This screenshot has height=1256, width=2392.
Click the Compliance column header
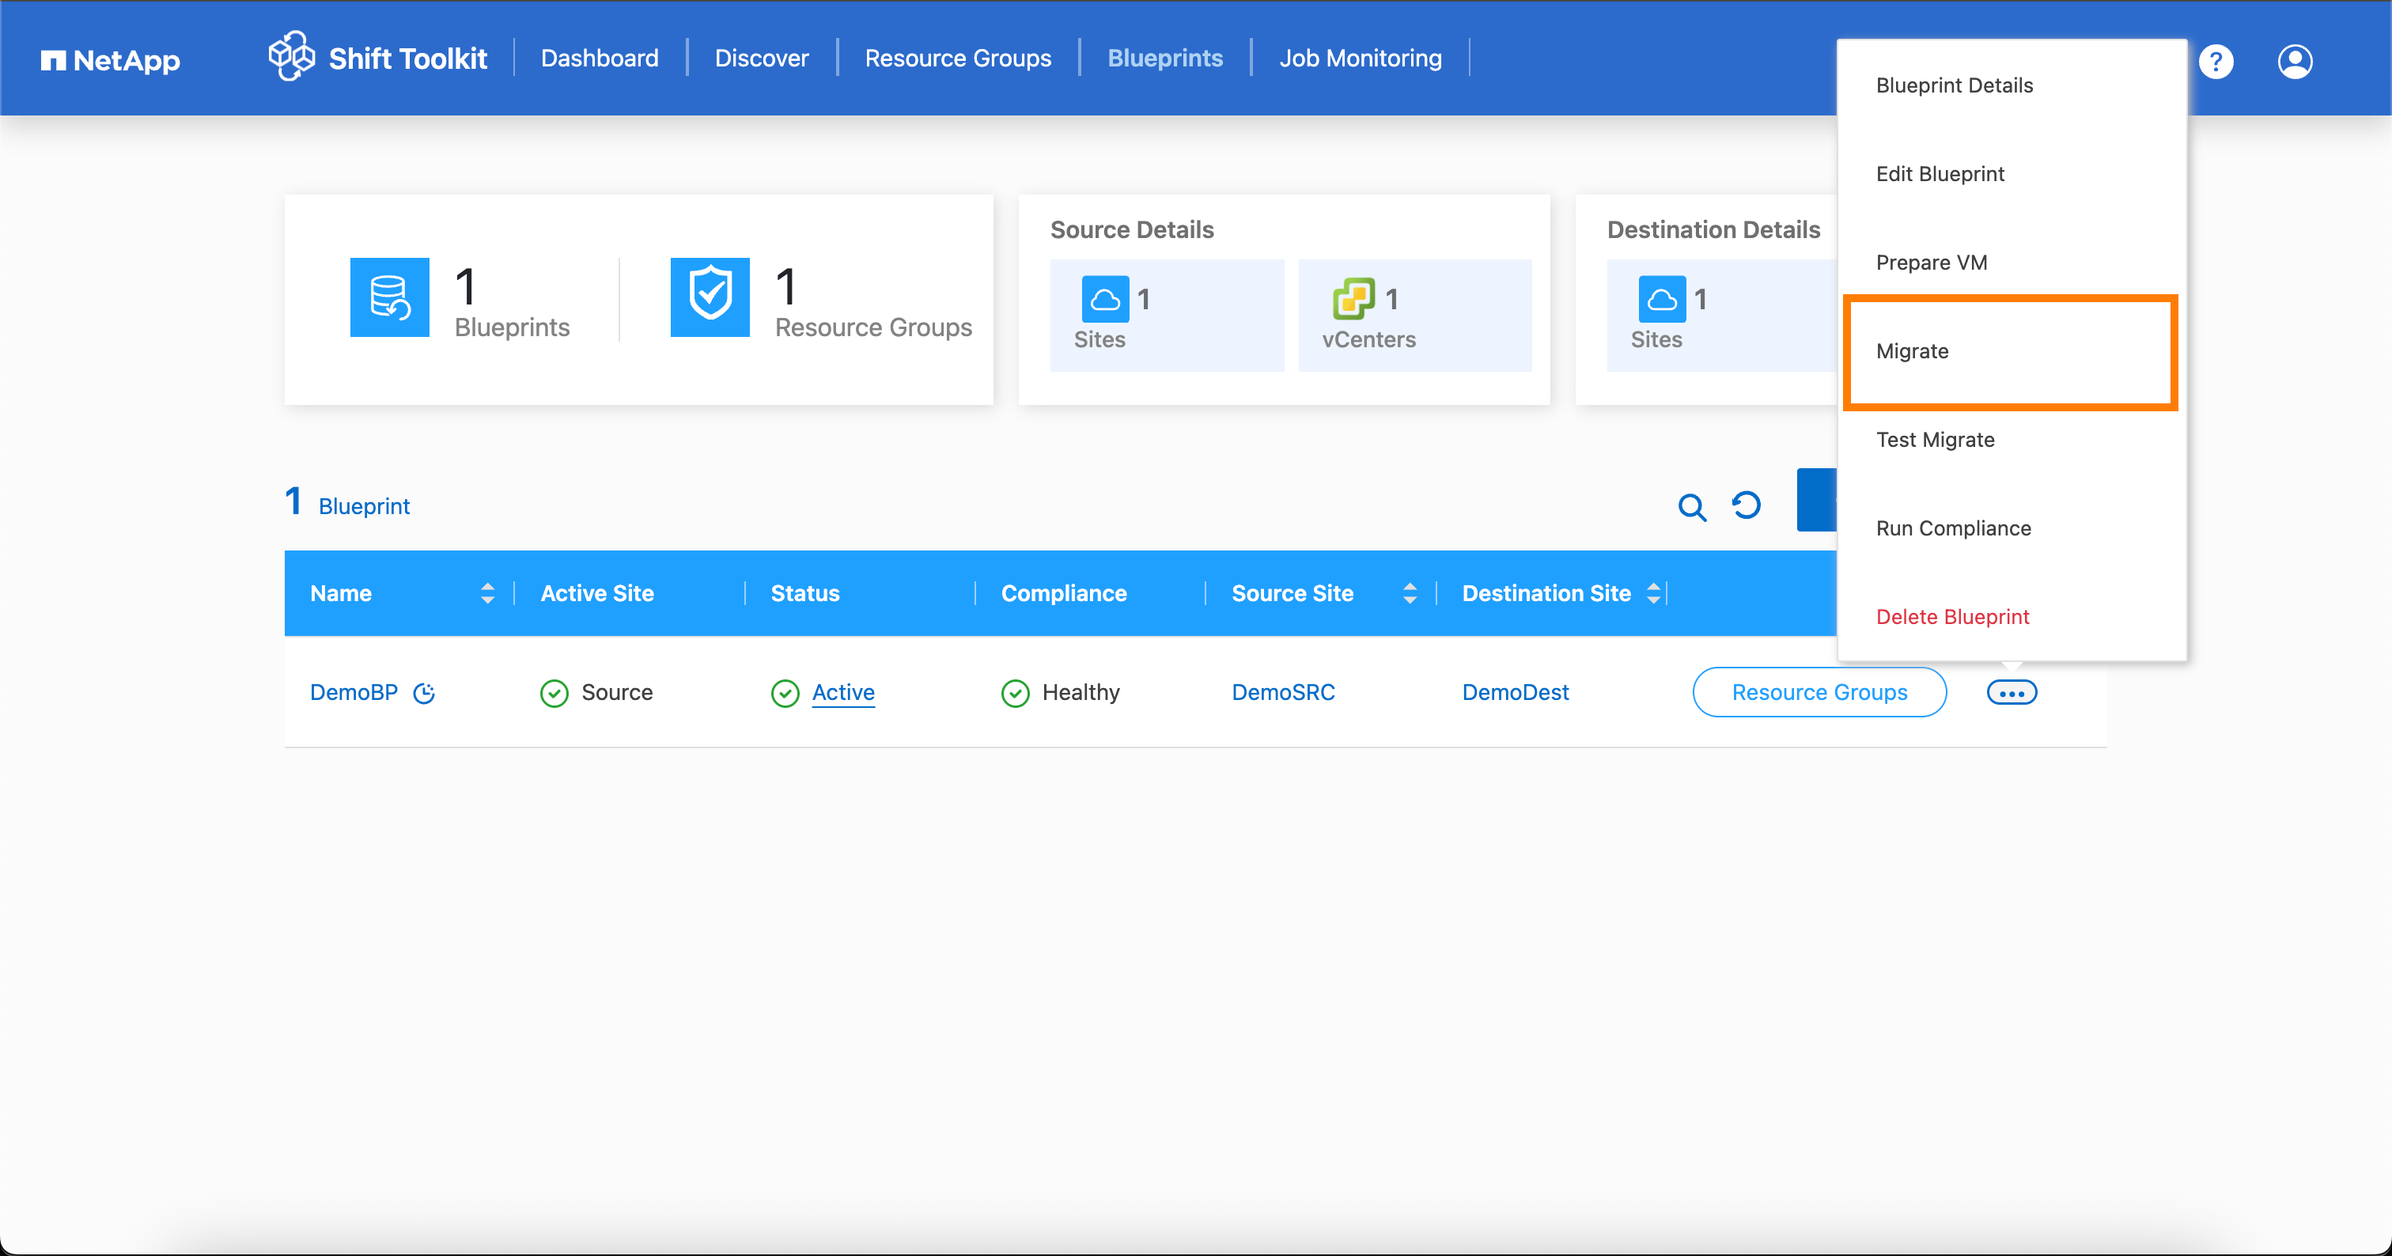(1063, 593)
